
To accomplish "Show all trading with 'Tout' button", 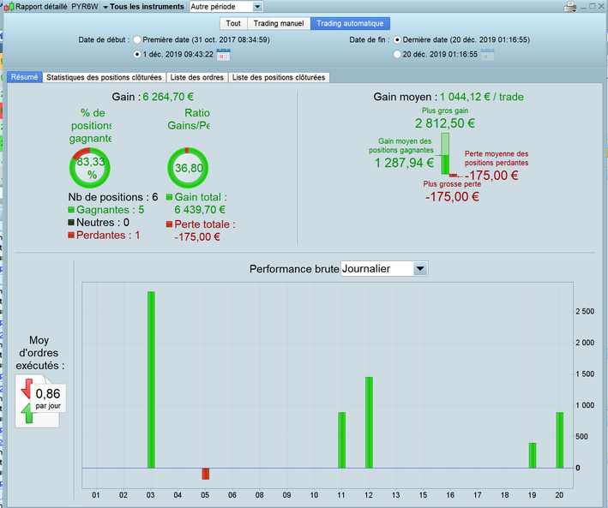I will pos(233,23).
